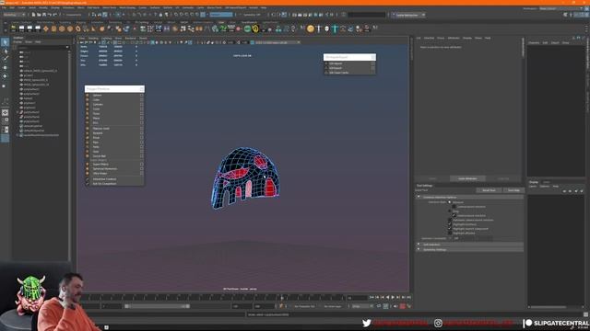The width and height of the screenshot is (590, 331).
Task: Click the Range Slider bar
Action: 158,306
